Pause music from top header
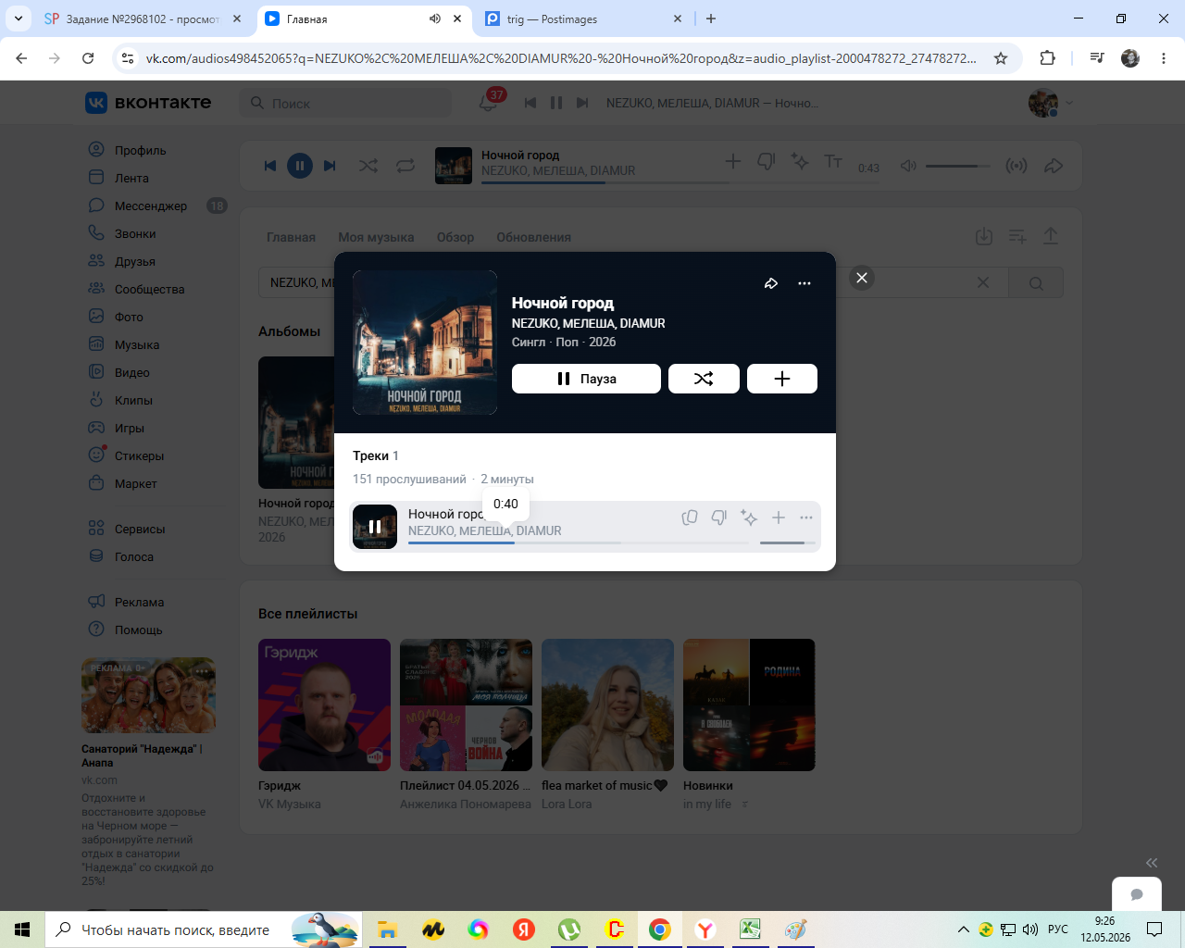Viewport: 1185px width, 948px height. point(556,103)
